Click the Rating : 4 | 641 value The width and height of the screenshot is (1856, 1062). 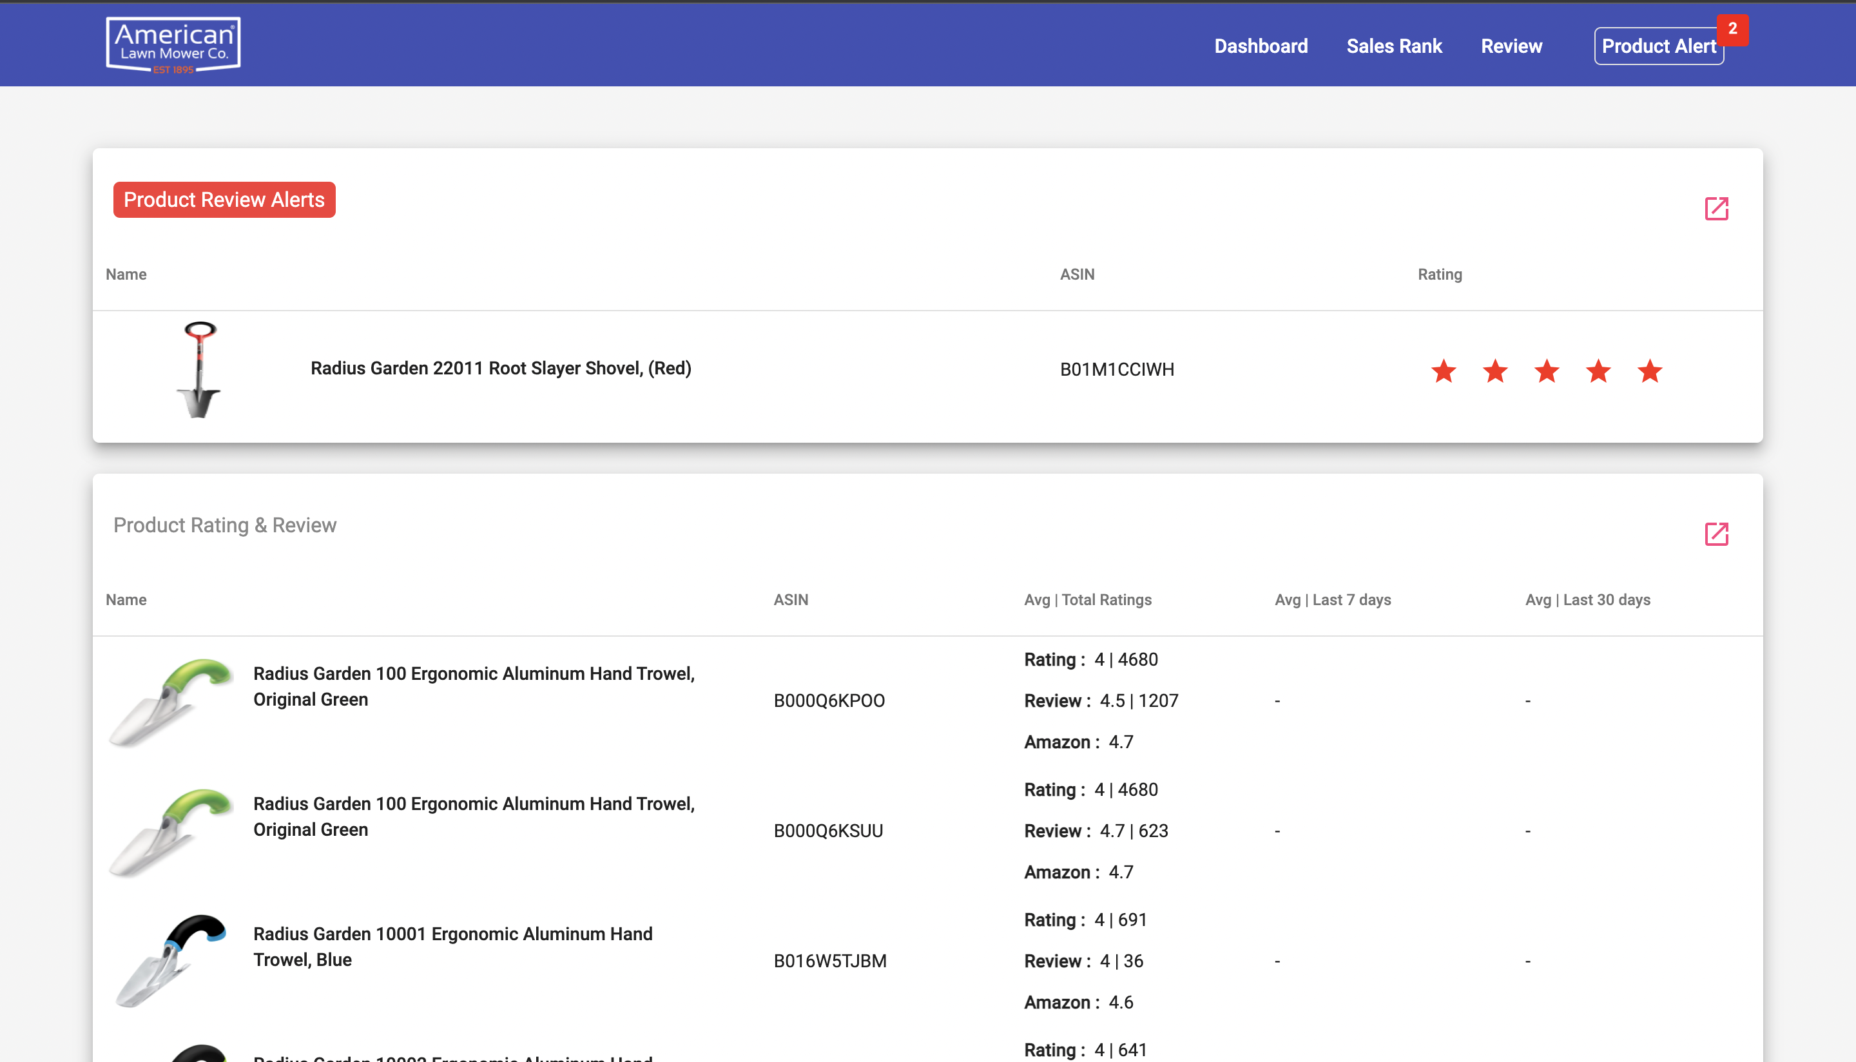(1085, 1050)
